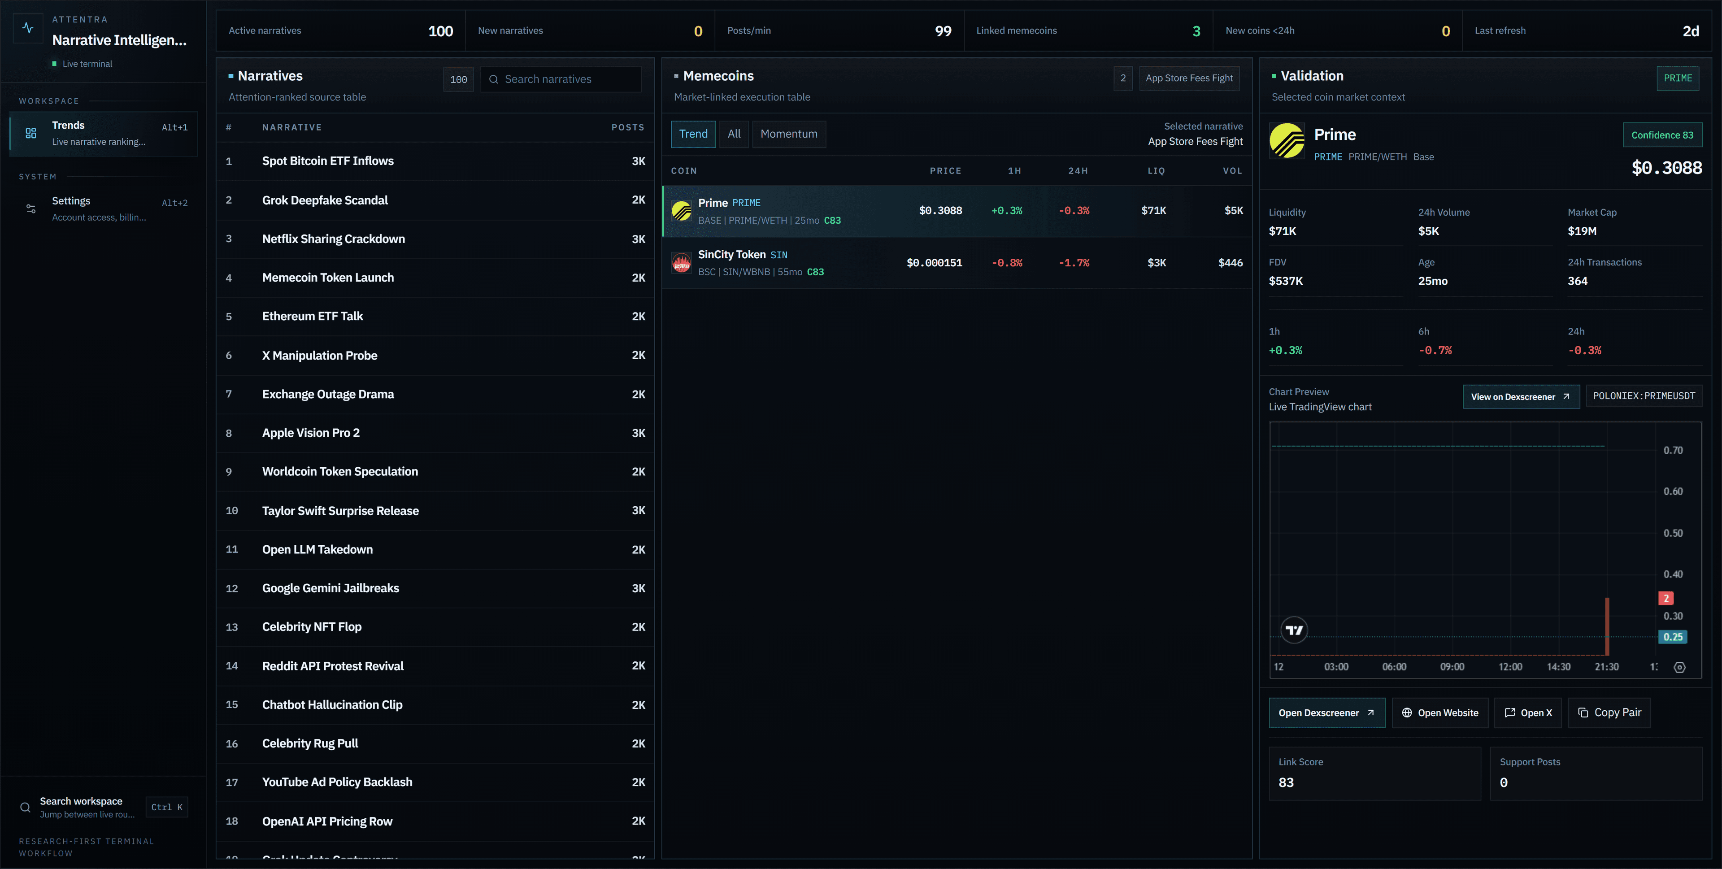
Task: Click the LIQ column header in Memecoins
Action: tap(1156, 171)
